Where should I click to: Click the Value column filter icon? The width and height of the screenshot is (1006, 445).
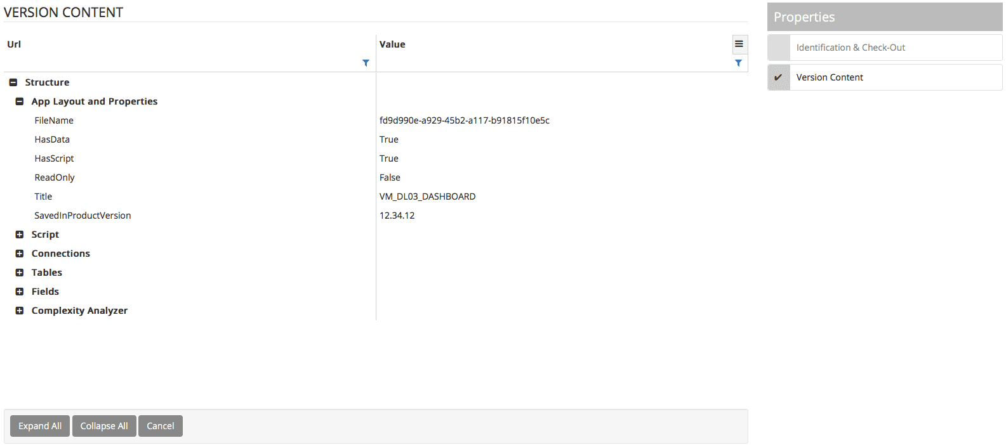point(738,63)
